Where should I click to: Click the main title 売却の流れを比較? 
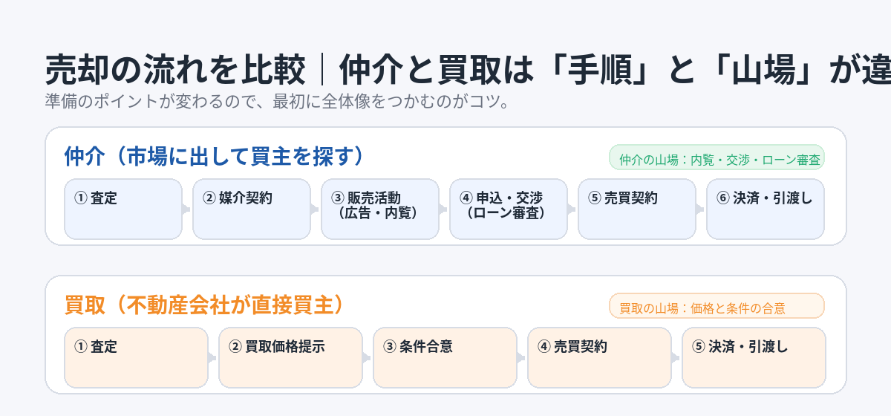pyautogui.click(x=175, y=71)
